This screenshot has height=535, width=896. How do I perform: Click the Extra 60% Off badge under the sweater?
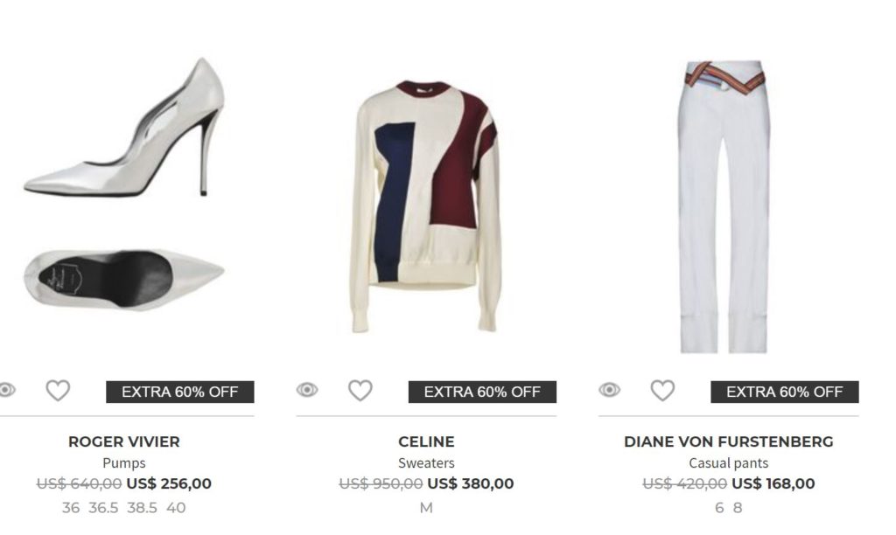pyautogui.click(x=482, y=392)
